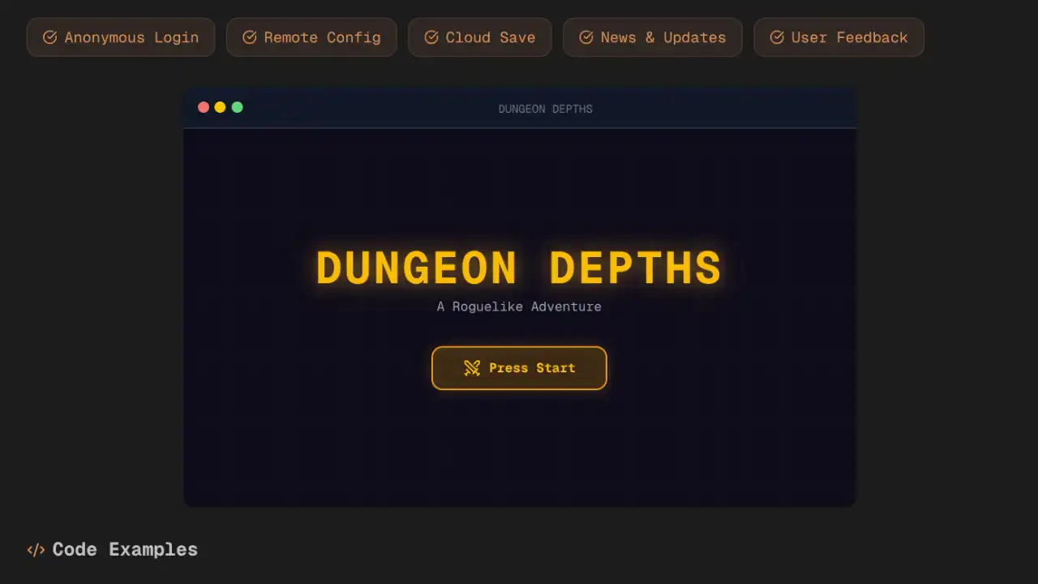Toggle the Anonymous Login feature badge

tap(120, 37)
